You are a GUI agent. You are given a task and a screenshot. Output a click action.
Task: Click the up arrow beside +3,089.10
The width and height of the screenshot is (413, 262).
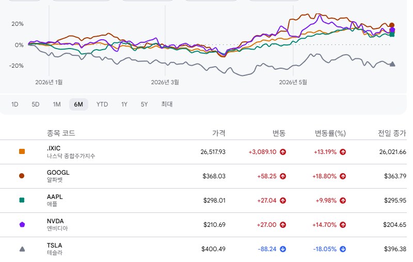click(x=283, y=152)
